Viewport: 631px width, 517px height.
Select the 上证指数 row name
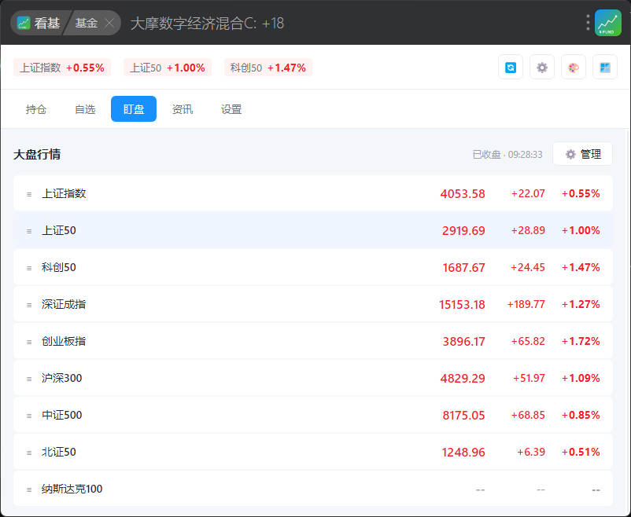64,193
